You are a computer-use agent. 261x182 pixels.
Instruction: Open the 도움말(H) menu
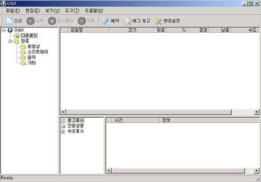point(94,11)
